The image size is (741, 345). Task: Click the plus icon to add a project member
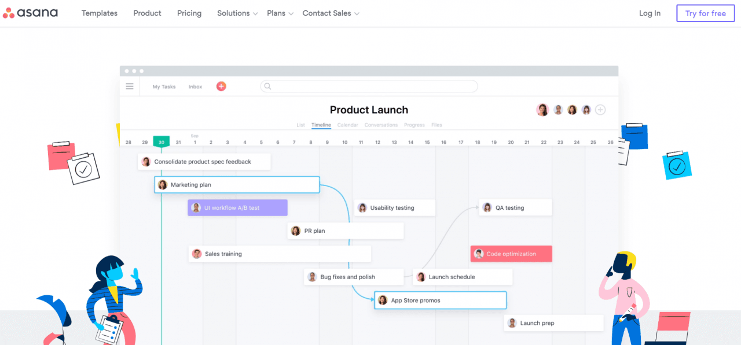pos(600,109)
